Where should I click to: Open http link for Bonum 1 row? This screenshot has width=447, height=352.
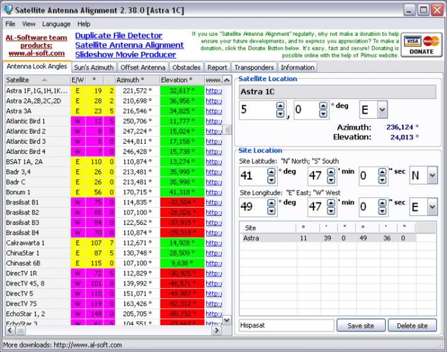click(214, 192)
